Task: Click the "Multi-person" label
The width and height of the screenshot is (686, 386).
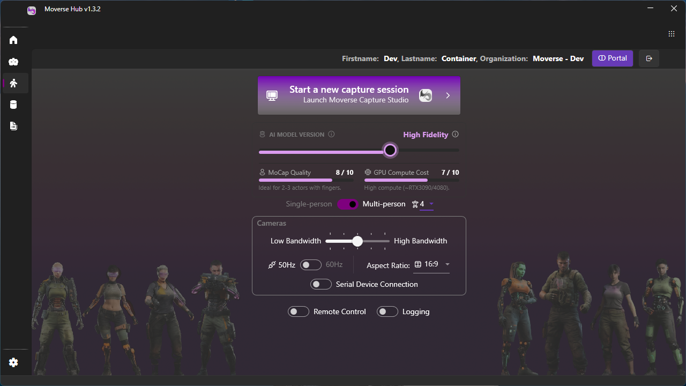Action: point(384,204)
